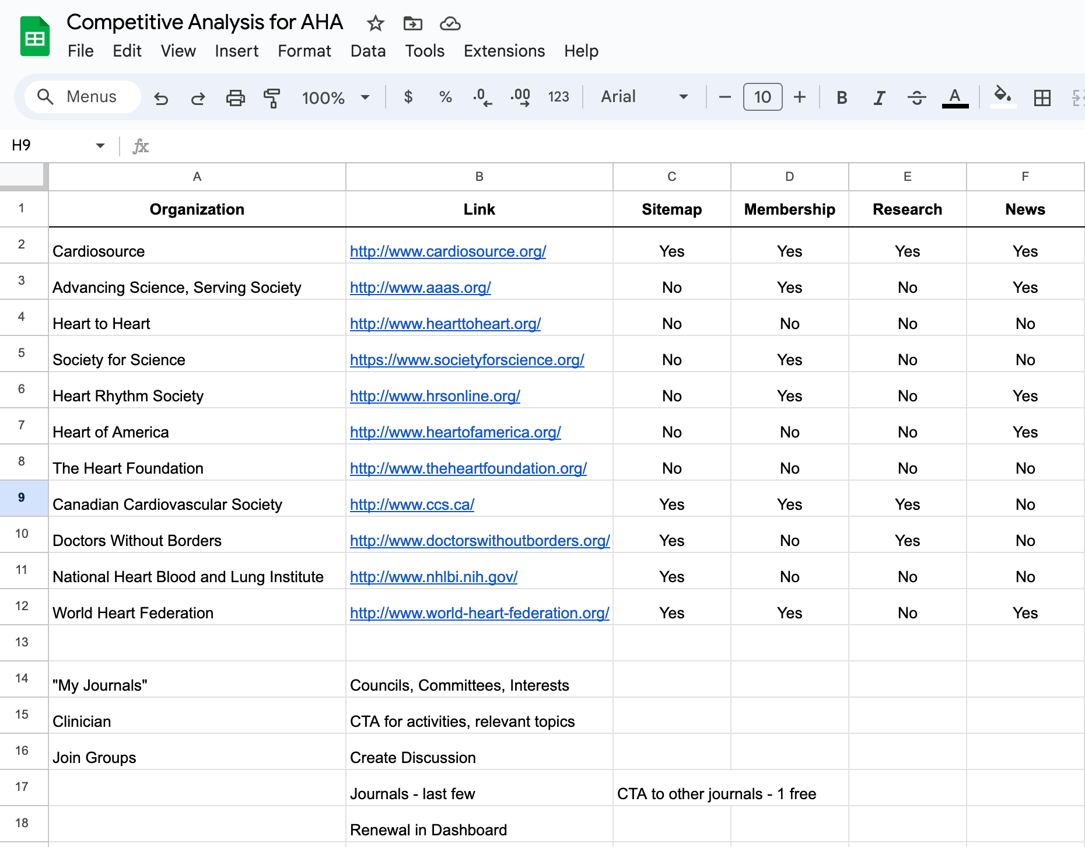Select row 9 header
This screenshot has height=847, width=1085.
(x=23, y=498)
